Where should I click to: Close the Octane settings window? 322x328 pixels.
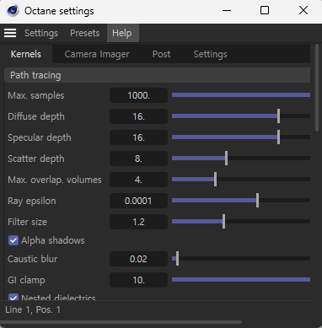pyautogui.click(x=303, y=11)
